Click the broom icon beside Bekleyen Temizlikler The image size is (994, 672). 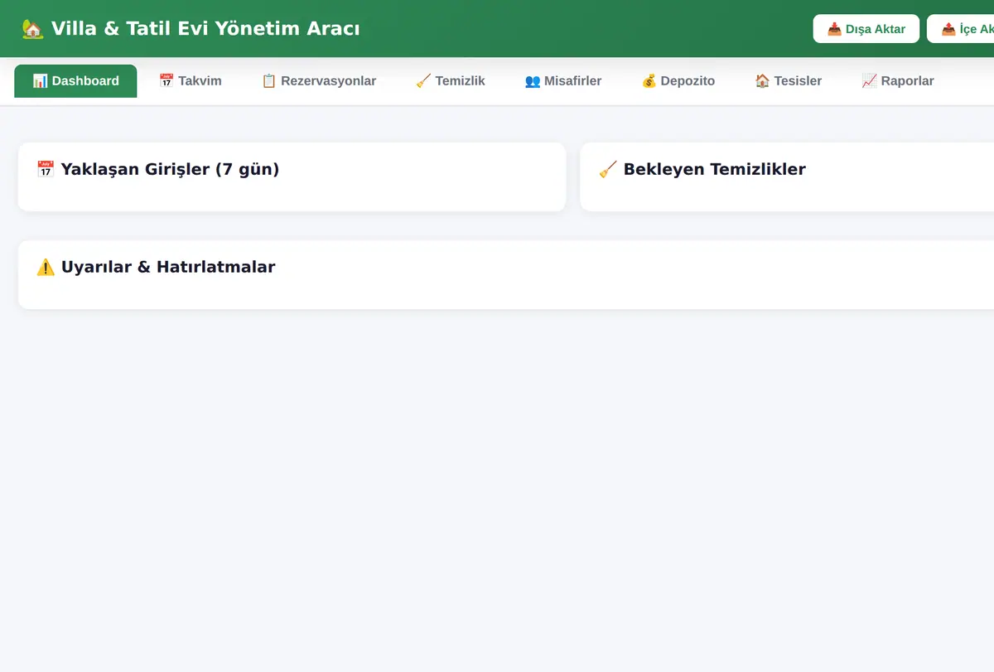click(608, 170)
